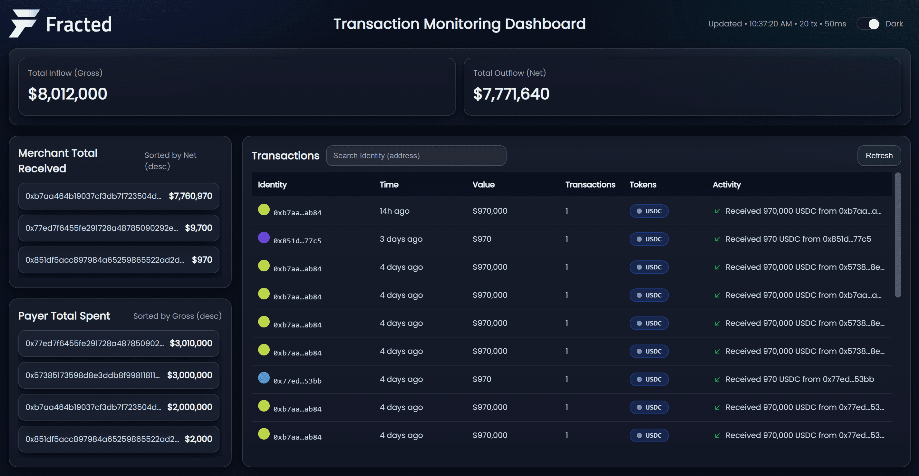Click the Total Outflow (Net) value $7,771,640
Screen dimensions: 919x476
click(511, 94)
